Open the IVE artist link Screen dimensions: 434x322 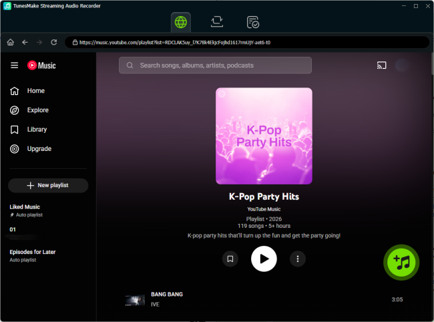[x=156, y=305]
